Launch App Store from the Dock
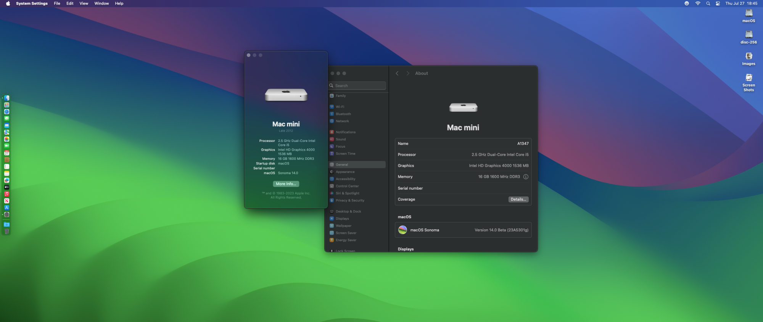Image resolution: width=763 pixels, height=322 pixels. click(6, 208)
